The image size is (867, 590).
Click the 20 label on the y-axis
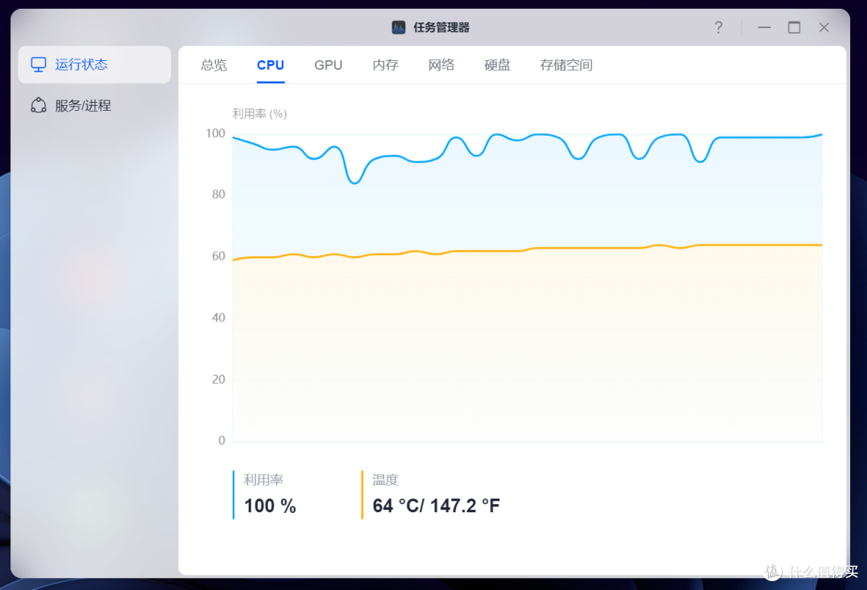(x=218, y=380)
